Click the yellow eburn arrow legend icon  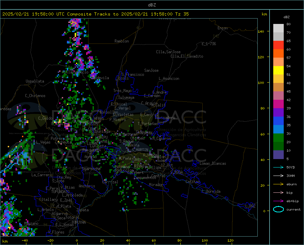point(278,184)
